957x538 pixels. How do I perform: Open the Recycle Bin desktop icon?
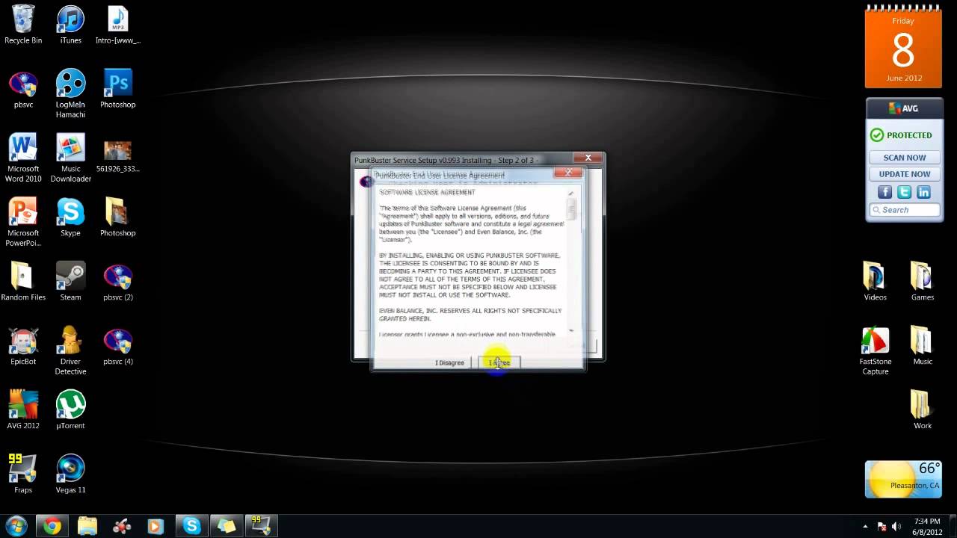click(23, 25)
